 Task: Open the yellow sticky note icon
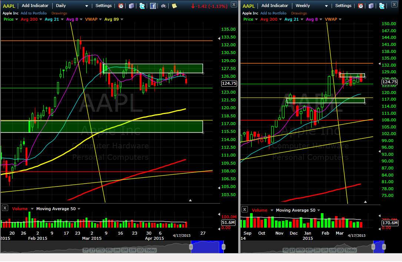[175, 6]
